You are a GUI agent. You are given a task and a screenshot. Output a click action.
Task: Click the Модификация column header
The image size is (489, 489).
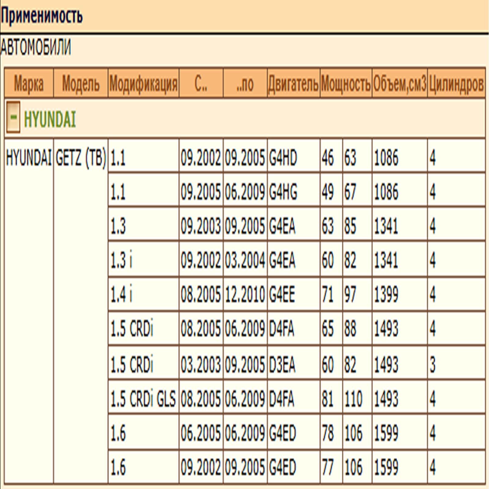(143, 83)
